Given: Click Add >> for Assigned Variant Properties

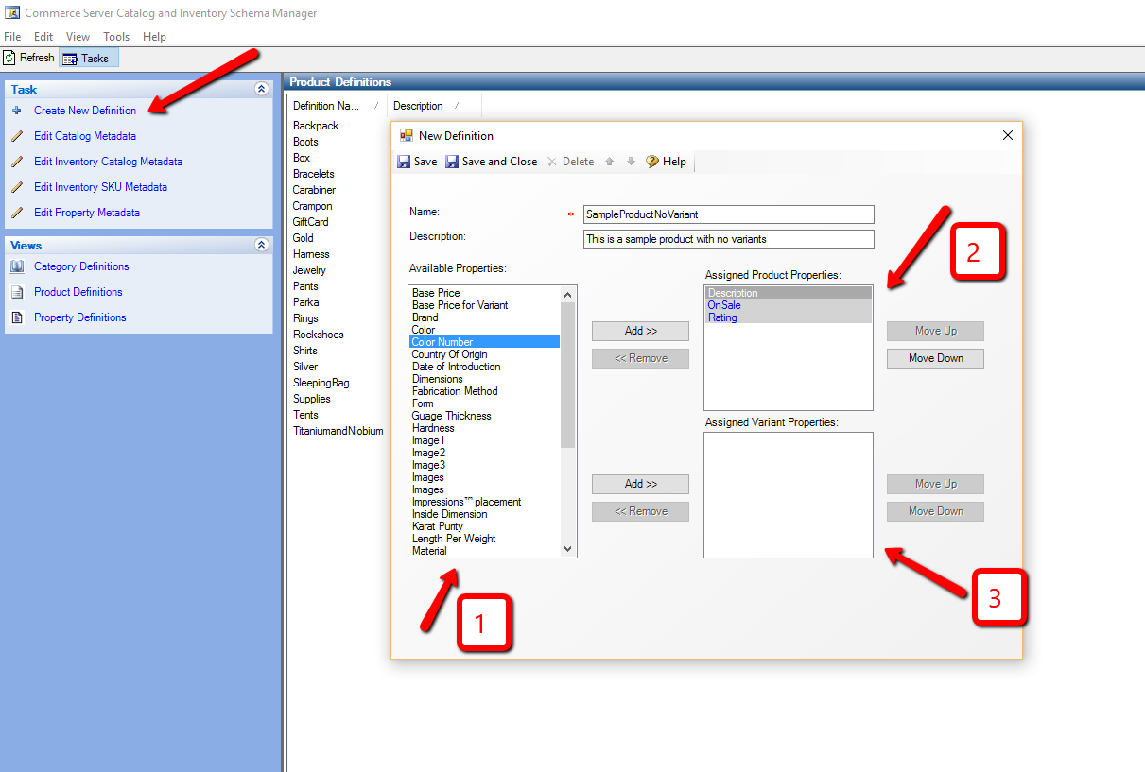Looking at the screenshot, I should 640,484.
